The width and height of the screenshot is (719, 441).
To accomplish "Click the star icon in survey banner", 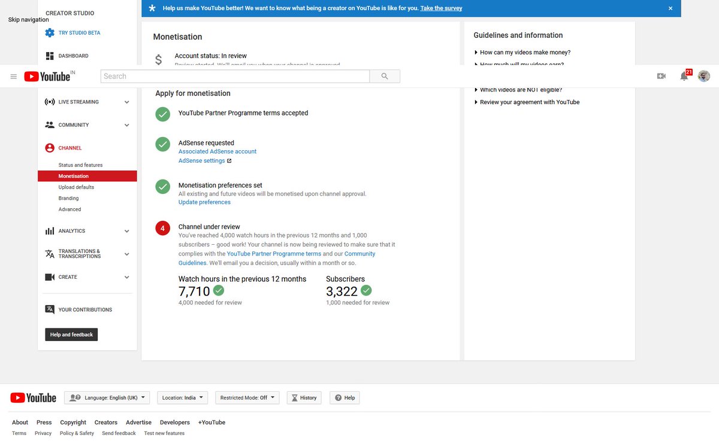I will point(152,8).
